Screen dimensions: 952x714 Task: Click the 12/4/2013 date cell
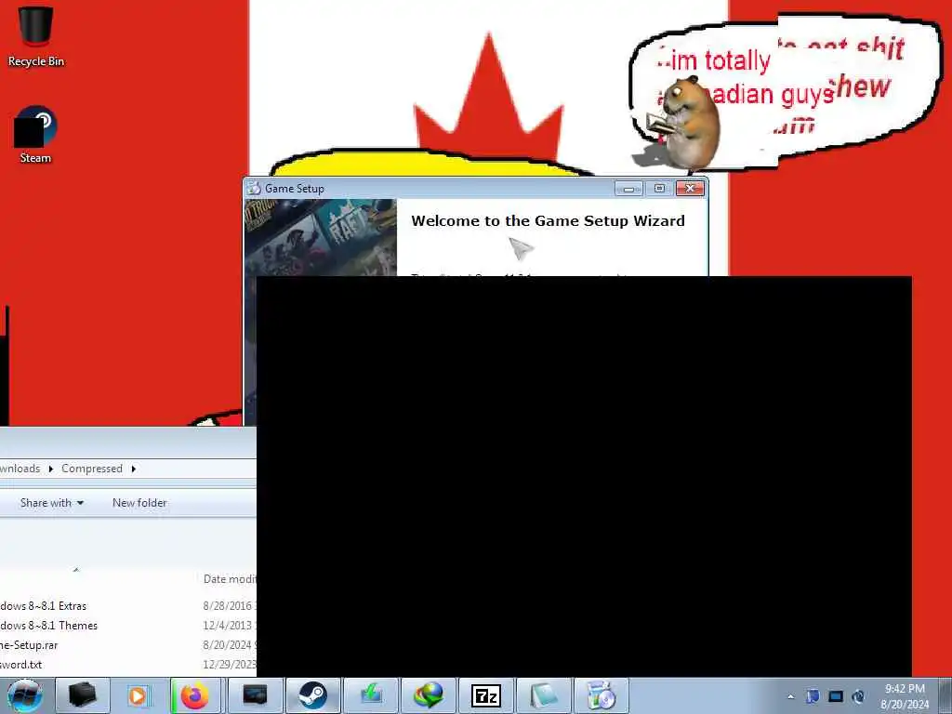[x=229, y=626]
